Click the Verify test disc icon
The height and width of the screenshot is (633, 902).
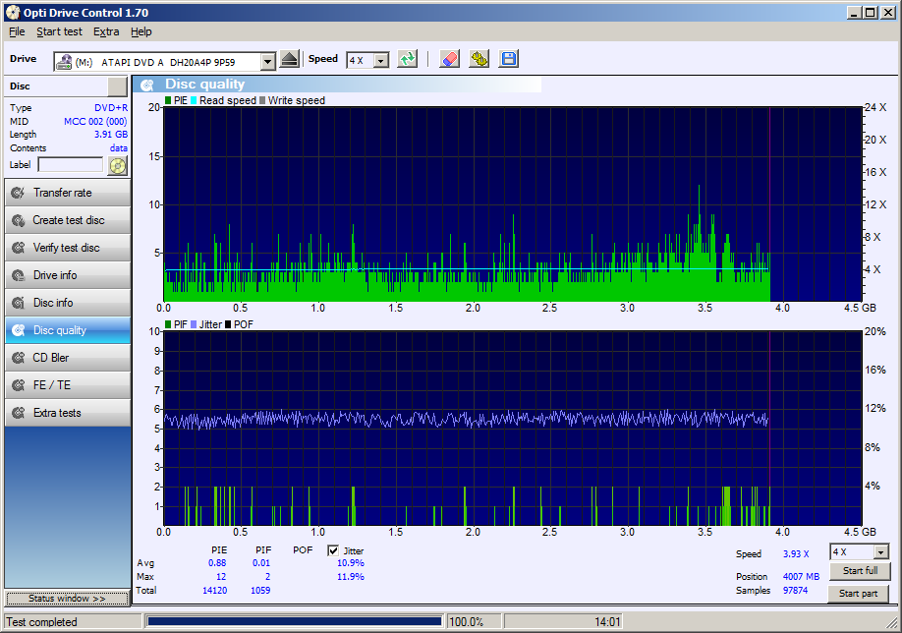pyautogui.click(x=19, y=248)
